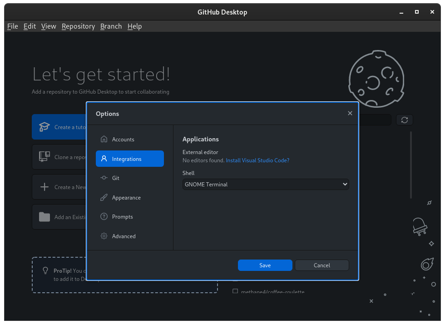
Task: Click the ProTip lightbulb icon
Action: pos(45,270)
